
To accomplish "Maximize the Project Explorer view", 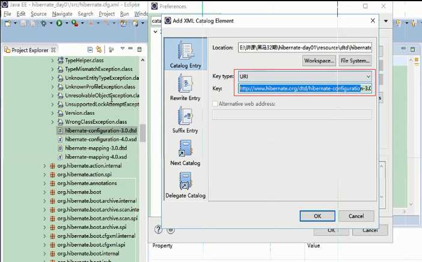I will (139, 49).
